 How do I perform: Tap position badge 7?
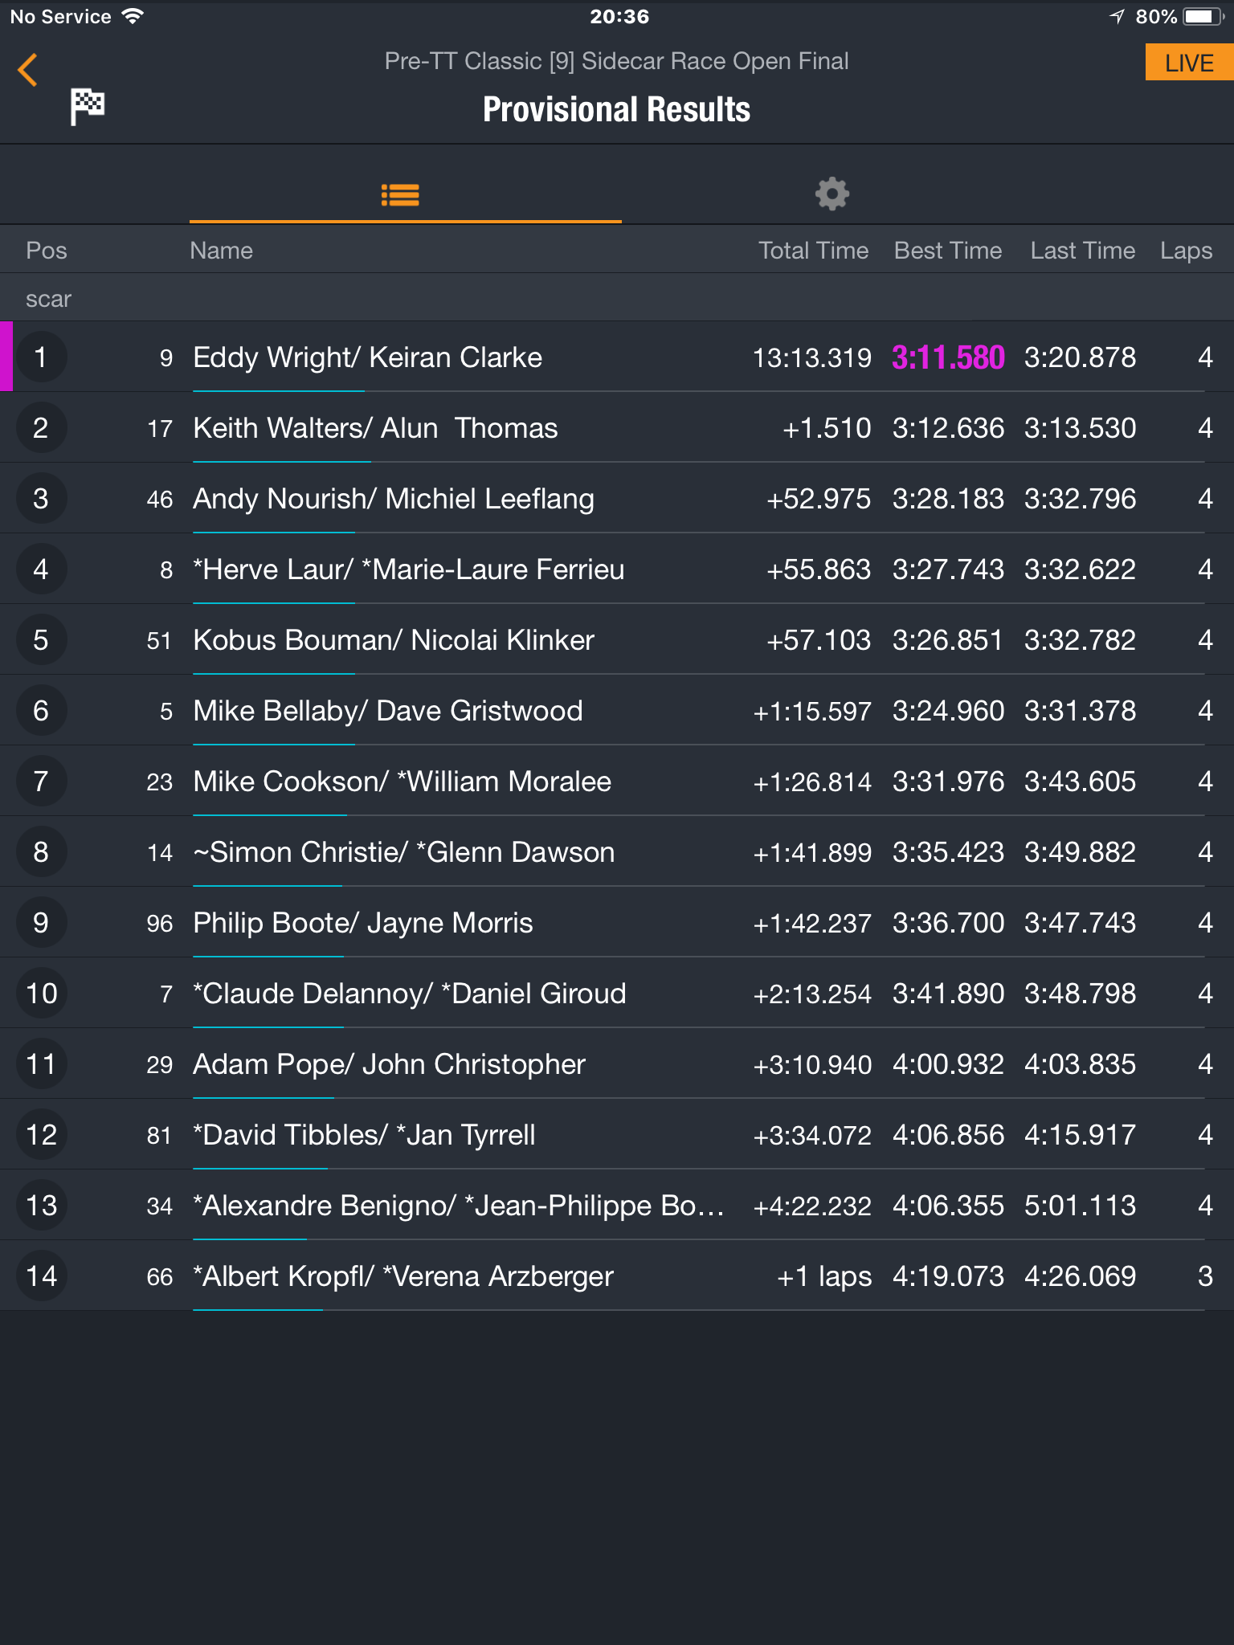click(41, 781)
